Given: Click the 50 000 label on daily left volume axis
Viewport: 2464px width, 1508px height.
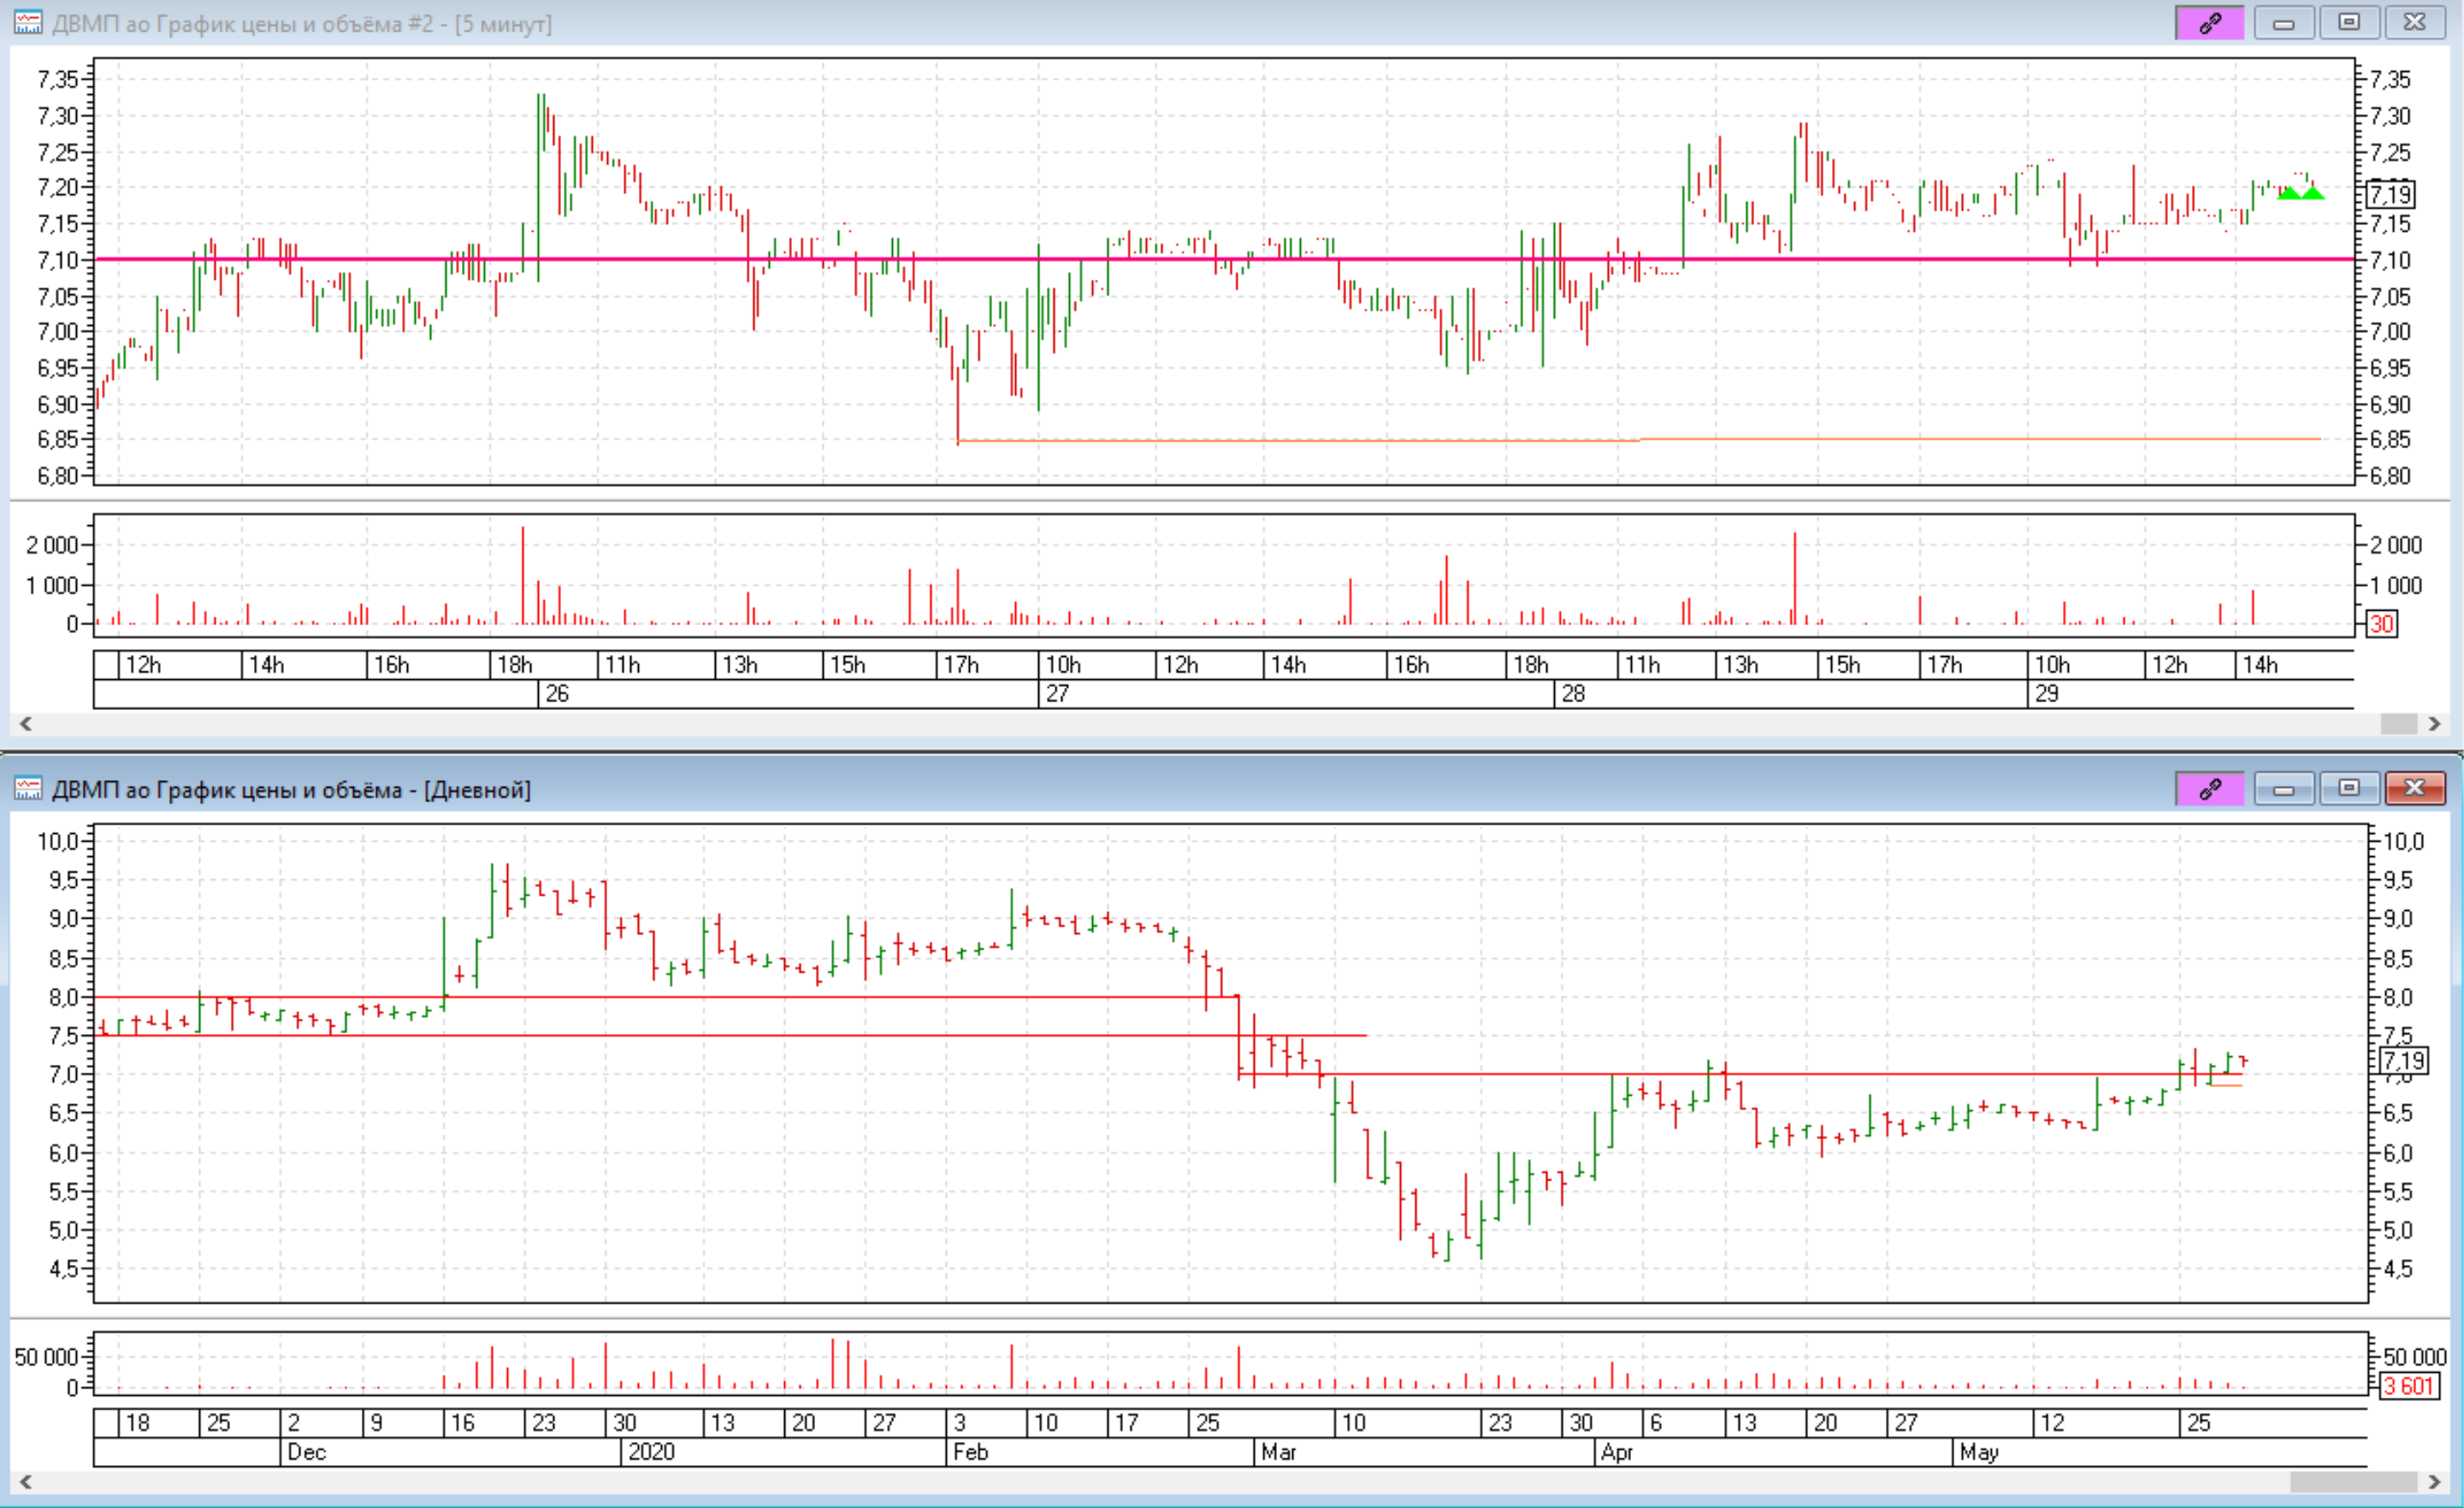Looking at the screenshot, I should [x=46, y=1357].
